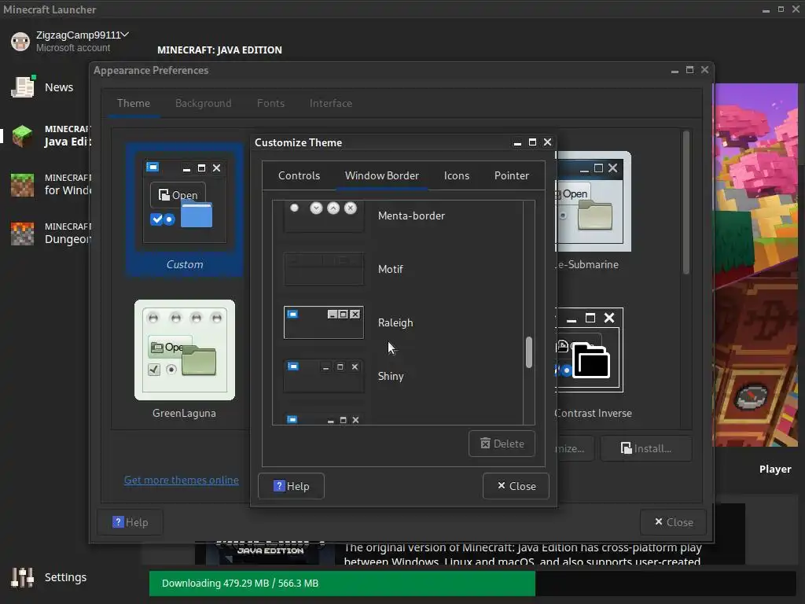Select the Contrast Inverse theme thumbnail
The height and width of the screenshot is (604, 805).
tap(590, 350)
